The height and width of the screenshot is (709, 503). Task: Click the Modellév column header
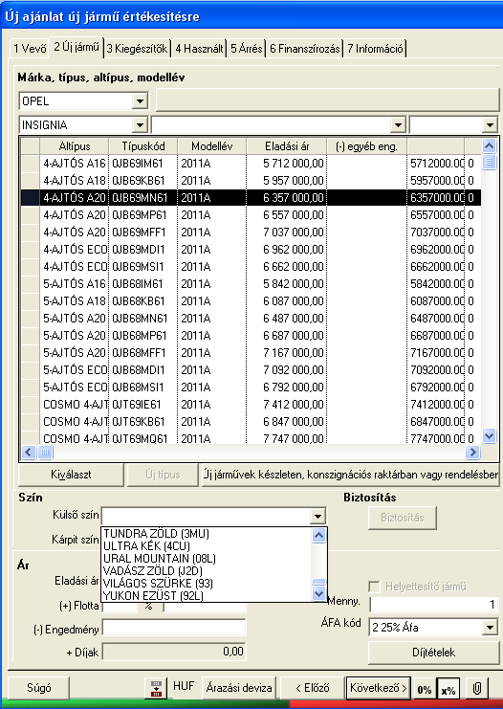click(x=212, y=146)
